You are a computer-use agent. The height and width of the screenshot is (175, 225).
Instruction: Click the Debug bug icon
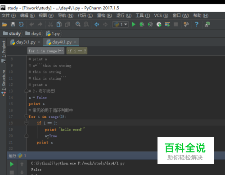pyautogui.click(x=142, y=24)
